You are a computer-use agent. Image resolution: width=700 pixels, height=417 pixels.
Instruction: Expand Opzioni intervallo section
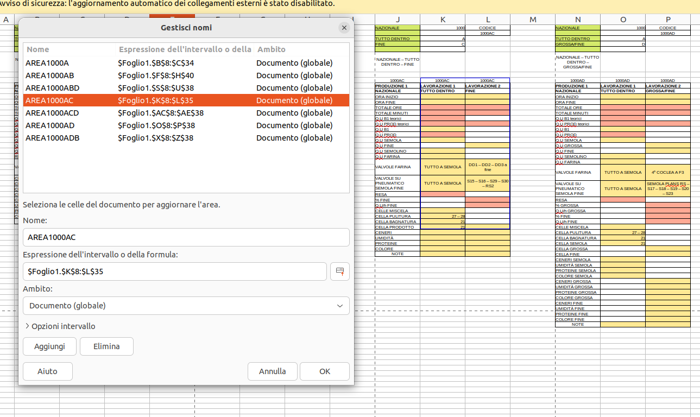pos(60,326)
